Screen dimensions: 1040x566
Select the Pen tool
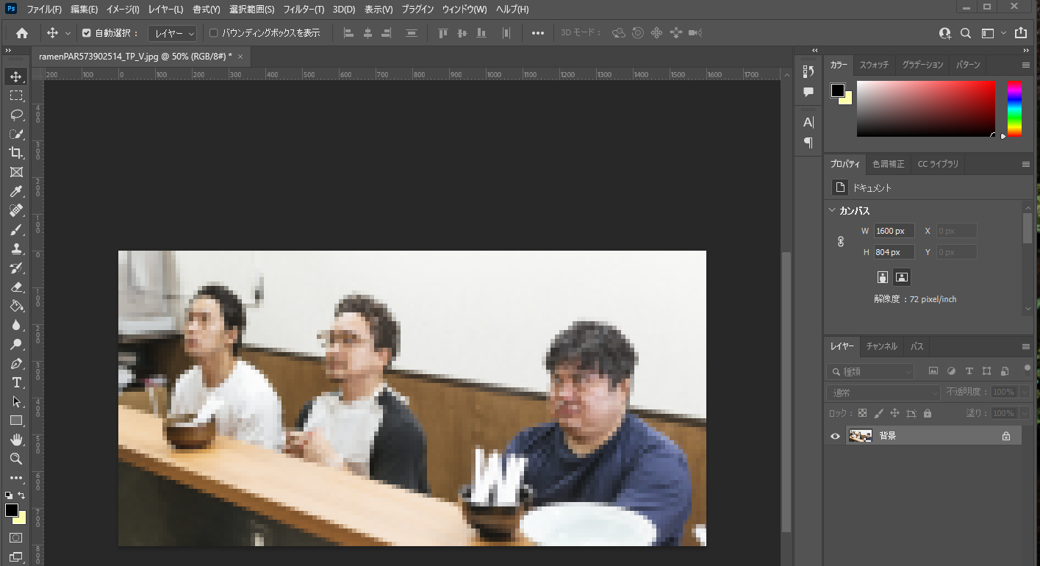point(15,363)
